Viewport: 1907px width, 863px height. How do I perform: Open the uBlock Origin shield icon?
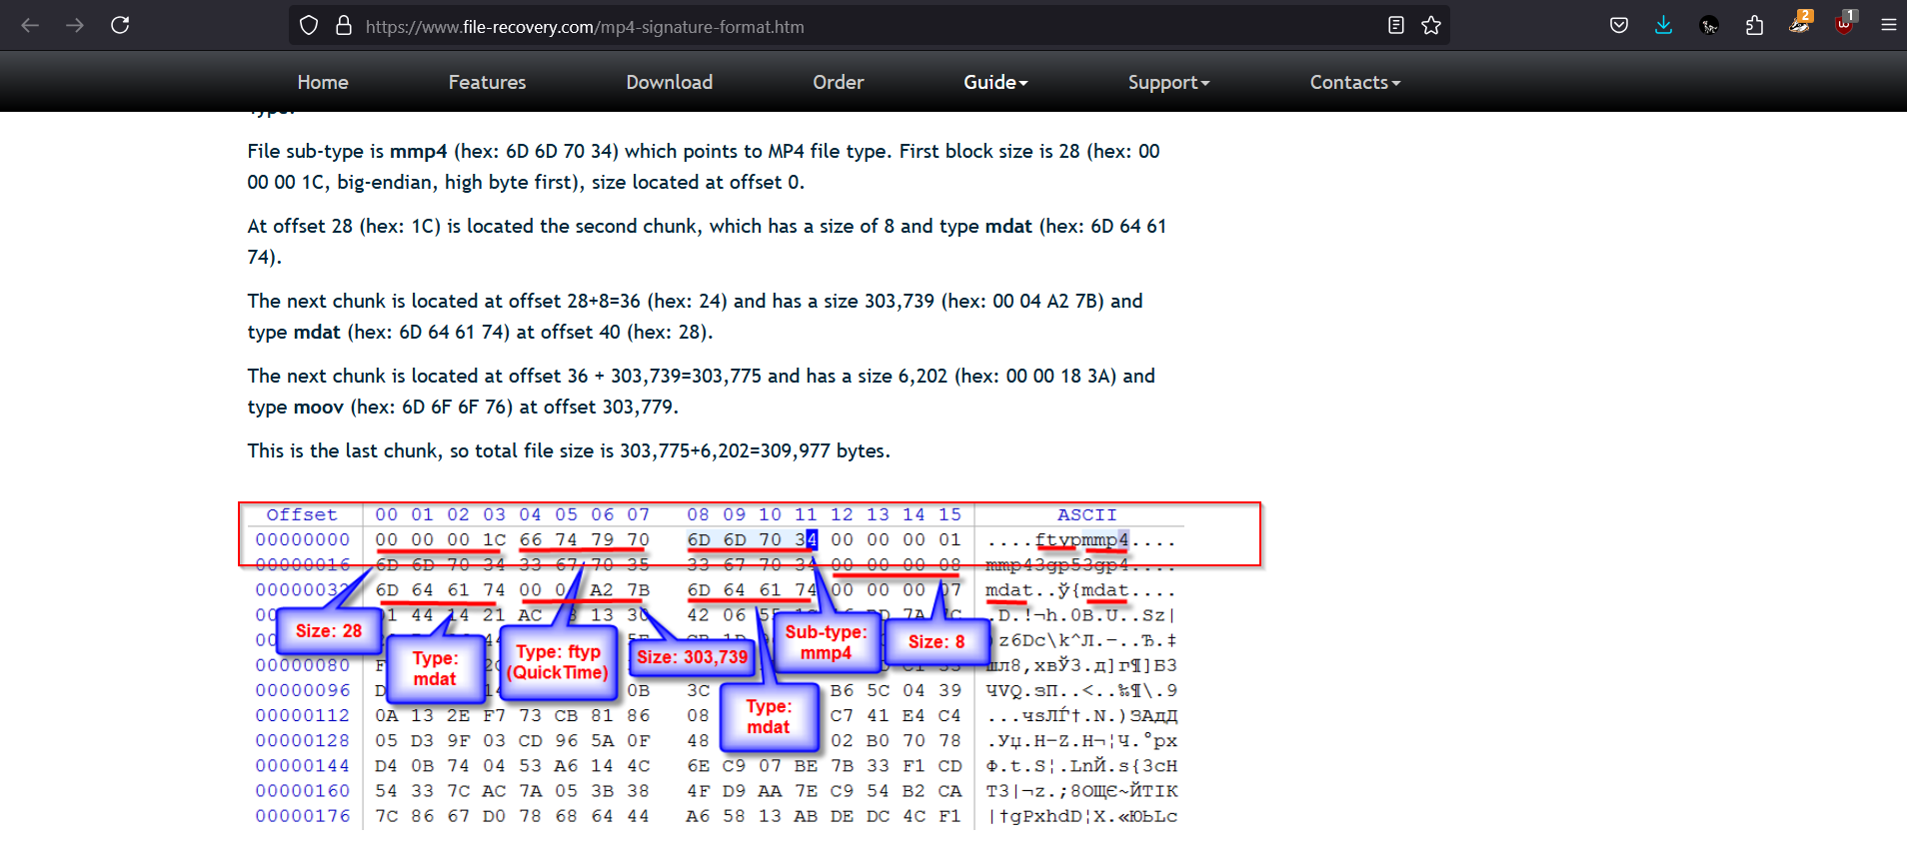click(1844, 24)
